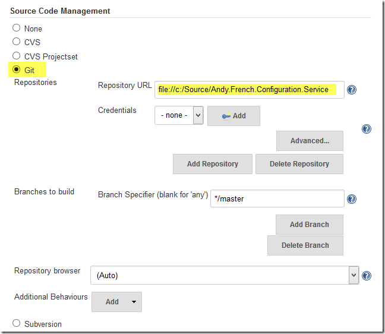Select the None radio button
Screen dimensions: 385x334
click(17, 28)
